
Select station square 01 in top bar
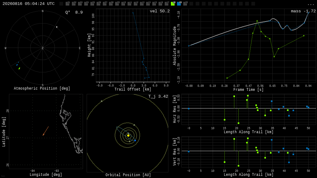click(x=67, y=4)
